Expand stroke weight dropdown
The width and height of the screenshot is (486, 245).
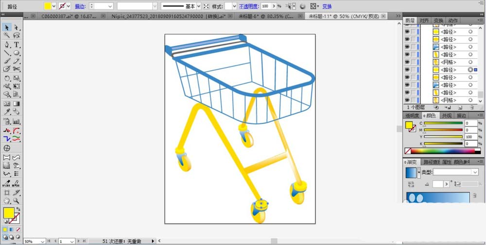click(x=110, y=6)
